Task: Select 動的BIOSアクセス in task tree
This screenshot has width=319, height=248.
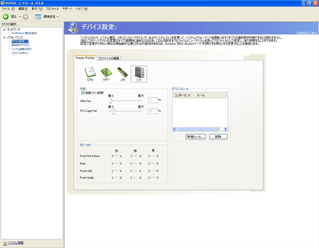Action: [20, 45]
